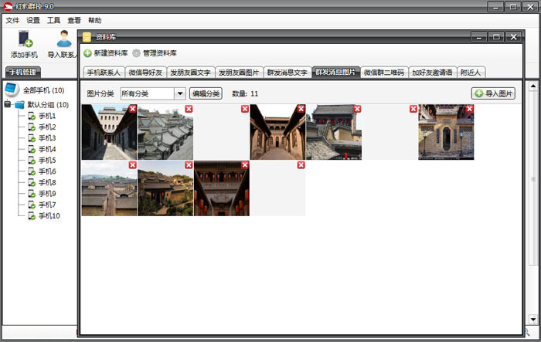Open the 文件 menu
541x342 pixels.
[x=13, y=20]
